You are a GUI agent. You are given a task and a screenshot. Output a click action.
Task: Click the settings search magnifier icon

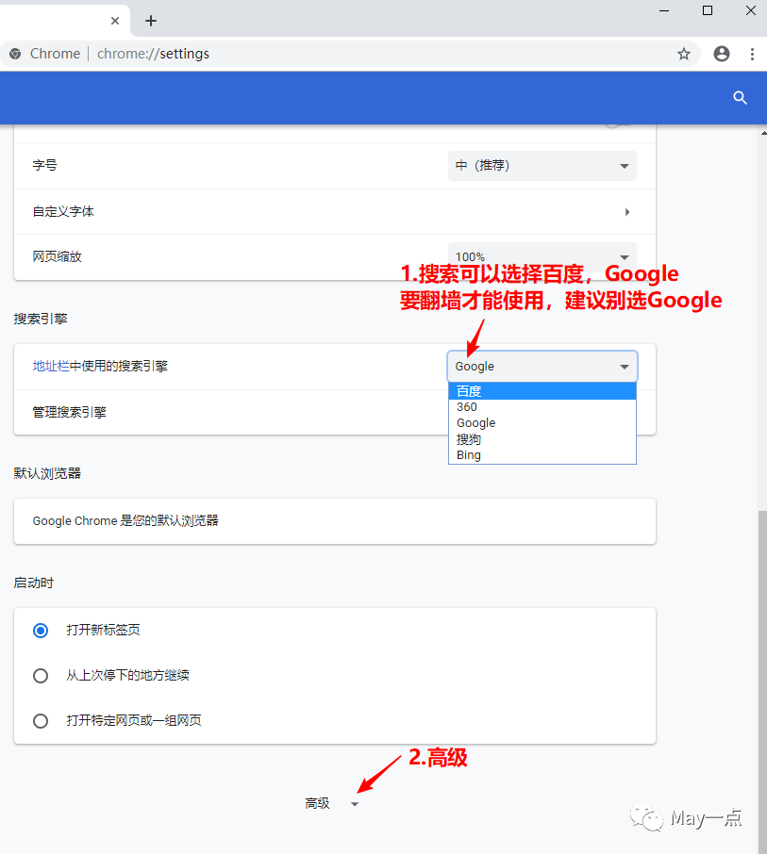[740, 98]
